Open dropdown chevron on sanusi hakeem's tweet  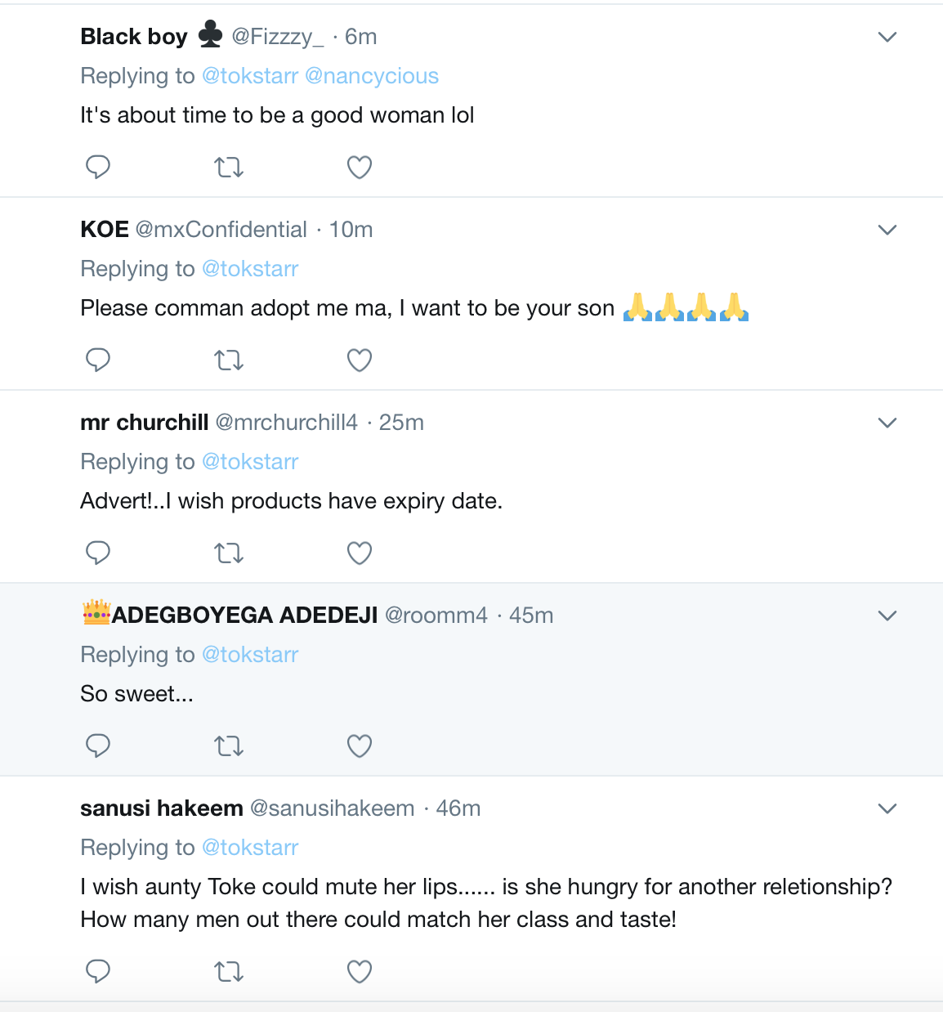(887, 808)
